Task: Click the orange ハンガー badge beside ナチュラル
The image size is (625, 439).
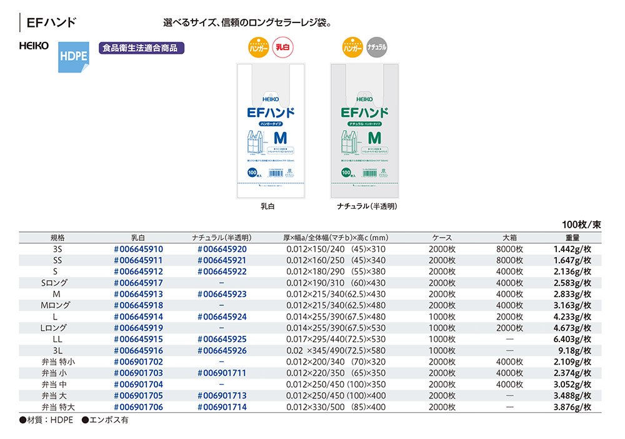Action: click(x=352, y=47)
